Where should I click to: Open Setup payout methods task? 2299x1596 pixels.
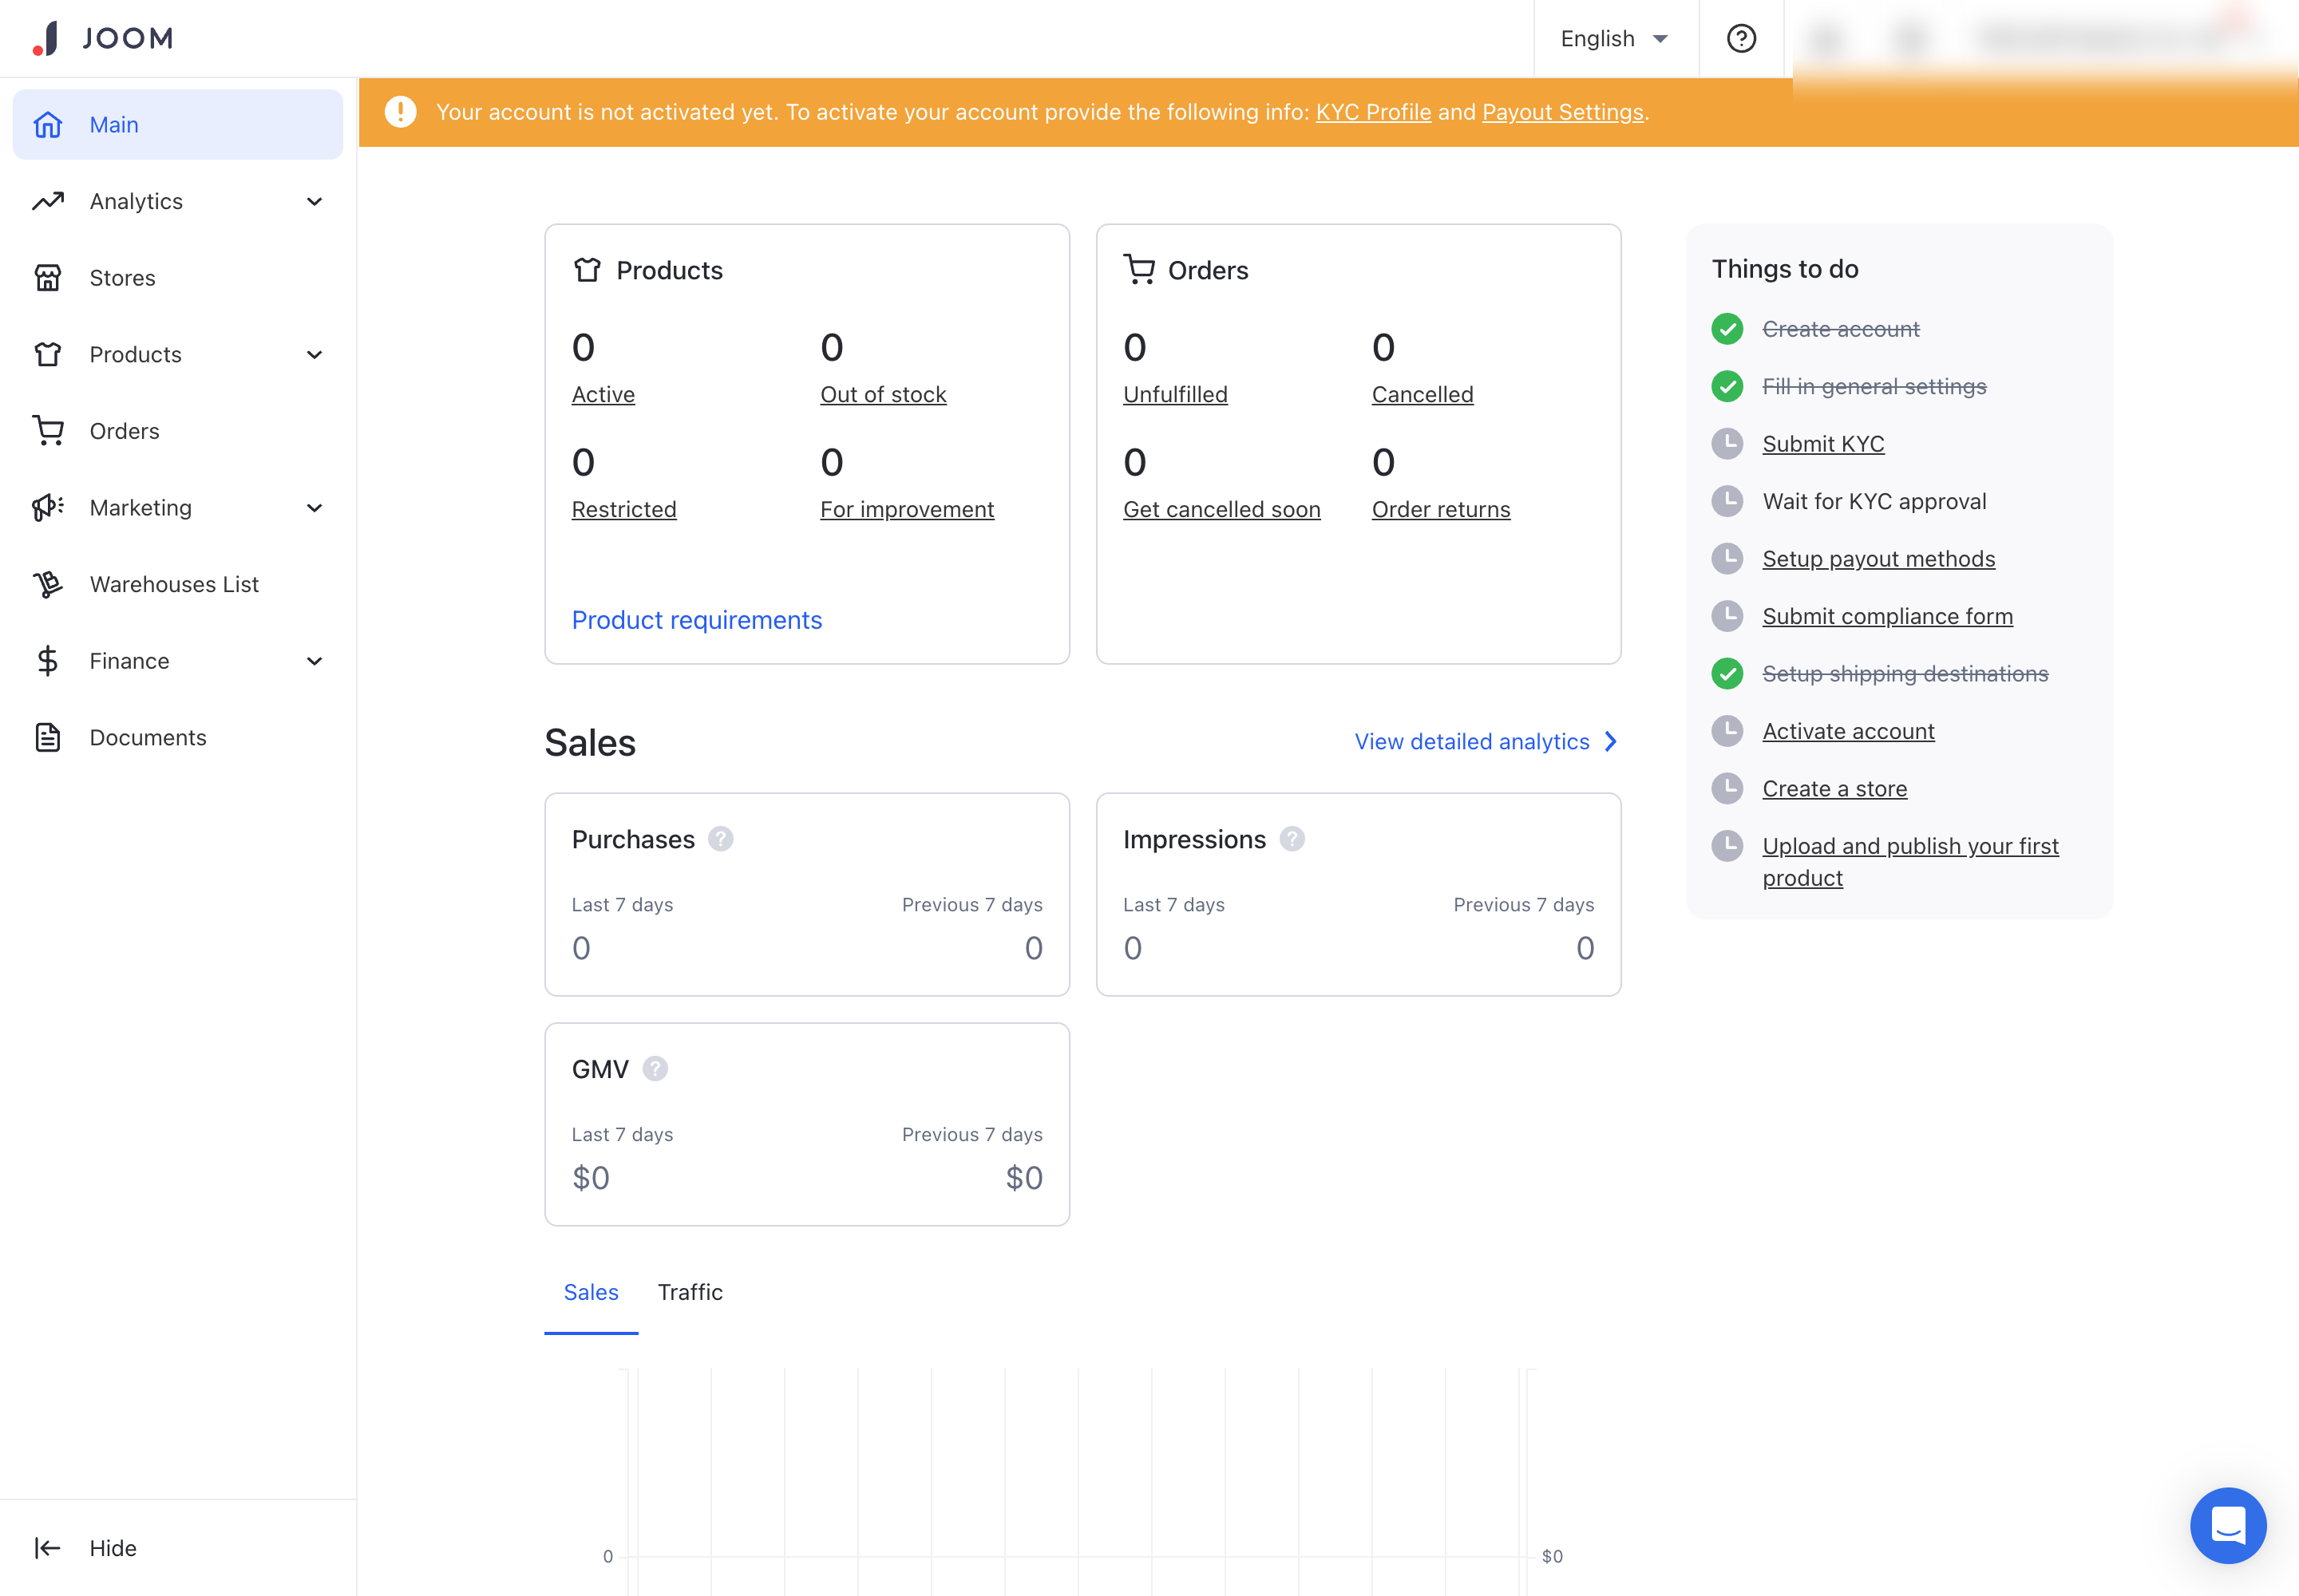1878,559
